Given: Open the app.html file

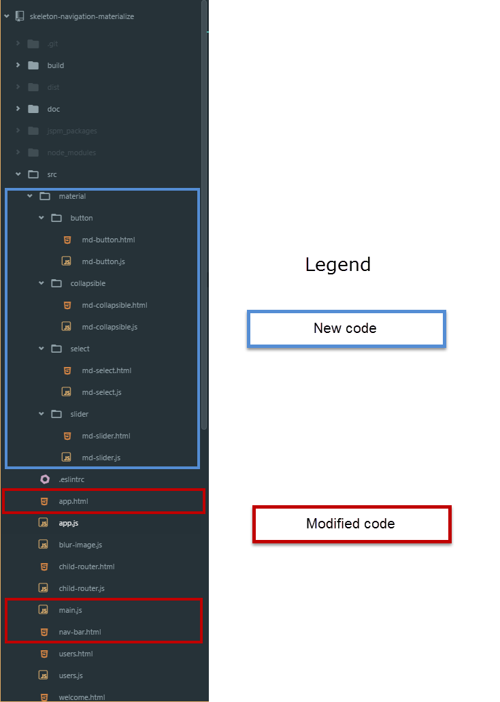Looking at the screenshot, I should tap(73, 501).
